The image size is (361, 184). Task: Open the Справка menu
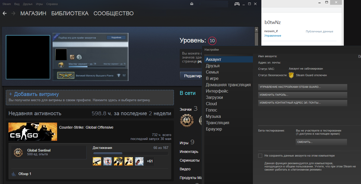coord(52,4)
